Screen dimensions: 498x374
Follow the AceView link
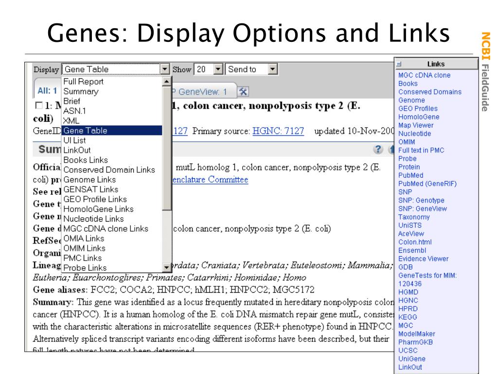(411, 233)
